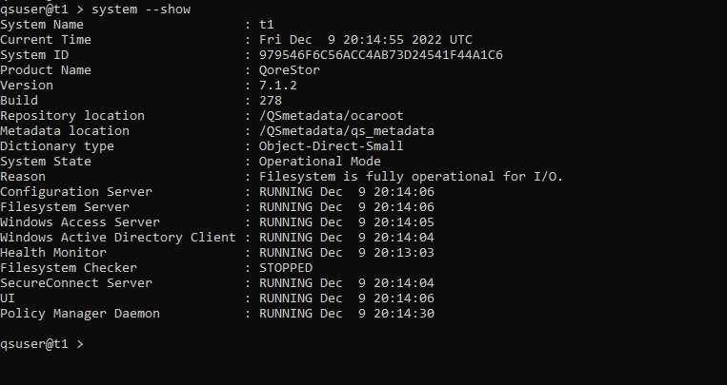
Task: Click the Windows Active Directory Client label
Action: 118,237
